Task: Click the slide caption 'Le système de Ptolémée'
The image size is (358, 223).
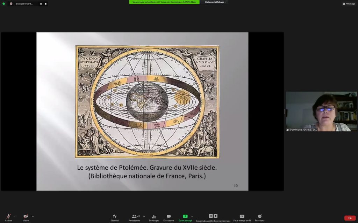Action: point(113,168)
